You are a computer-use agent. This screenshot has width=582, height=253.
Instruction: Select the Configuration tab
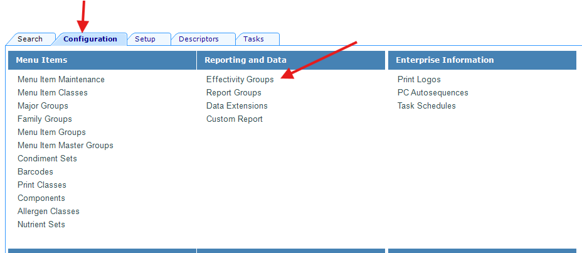pos(90,39)
